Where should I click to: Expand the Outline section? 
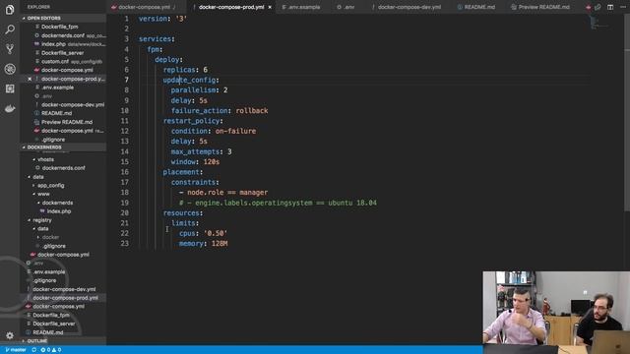coord(37,341)
